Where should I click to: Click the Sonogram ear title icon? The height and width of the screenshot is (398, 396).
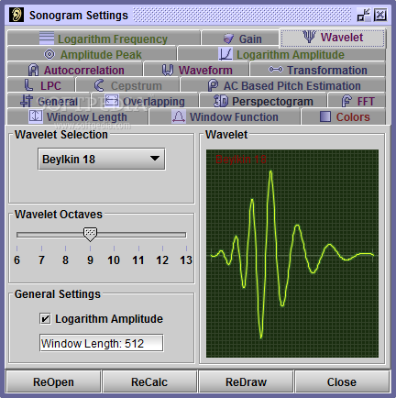tap(16, 15)
